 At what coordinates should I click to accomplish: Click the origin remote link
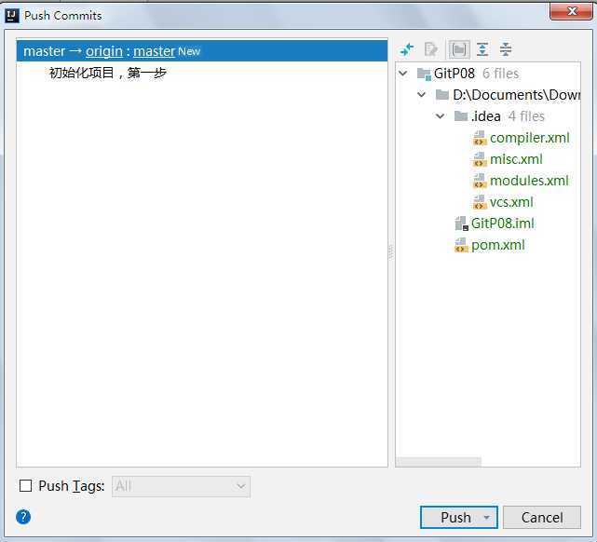click(104, 51)
